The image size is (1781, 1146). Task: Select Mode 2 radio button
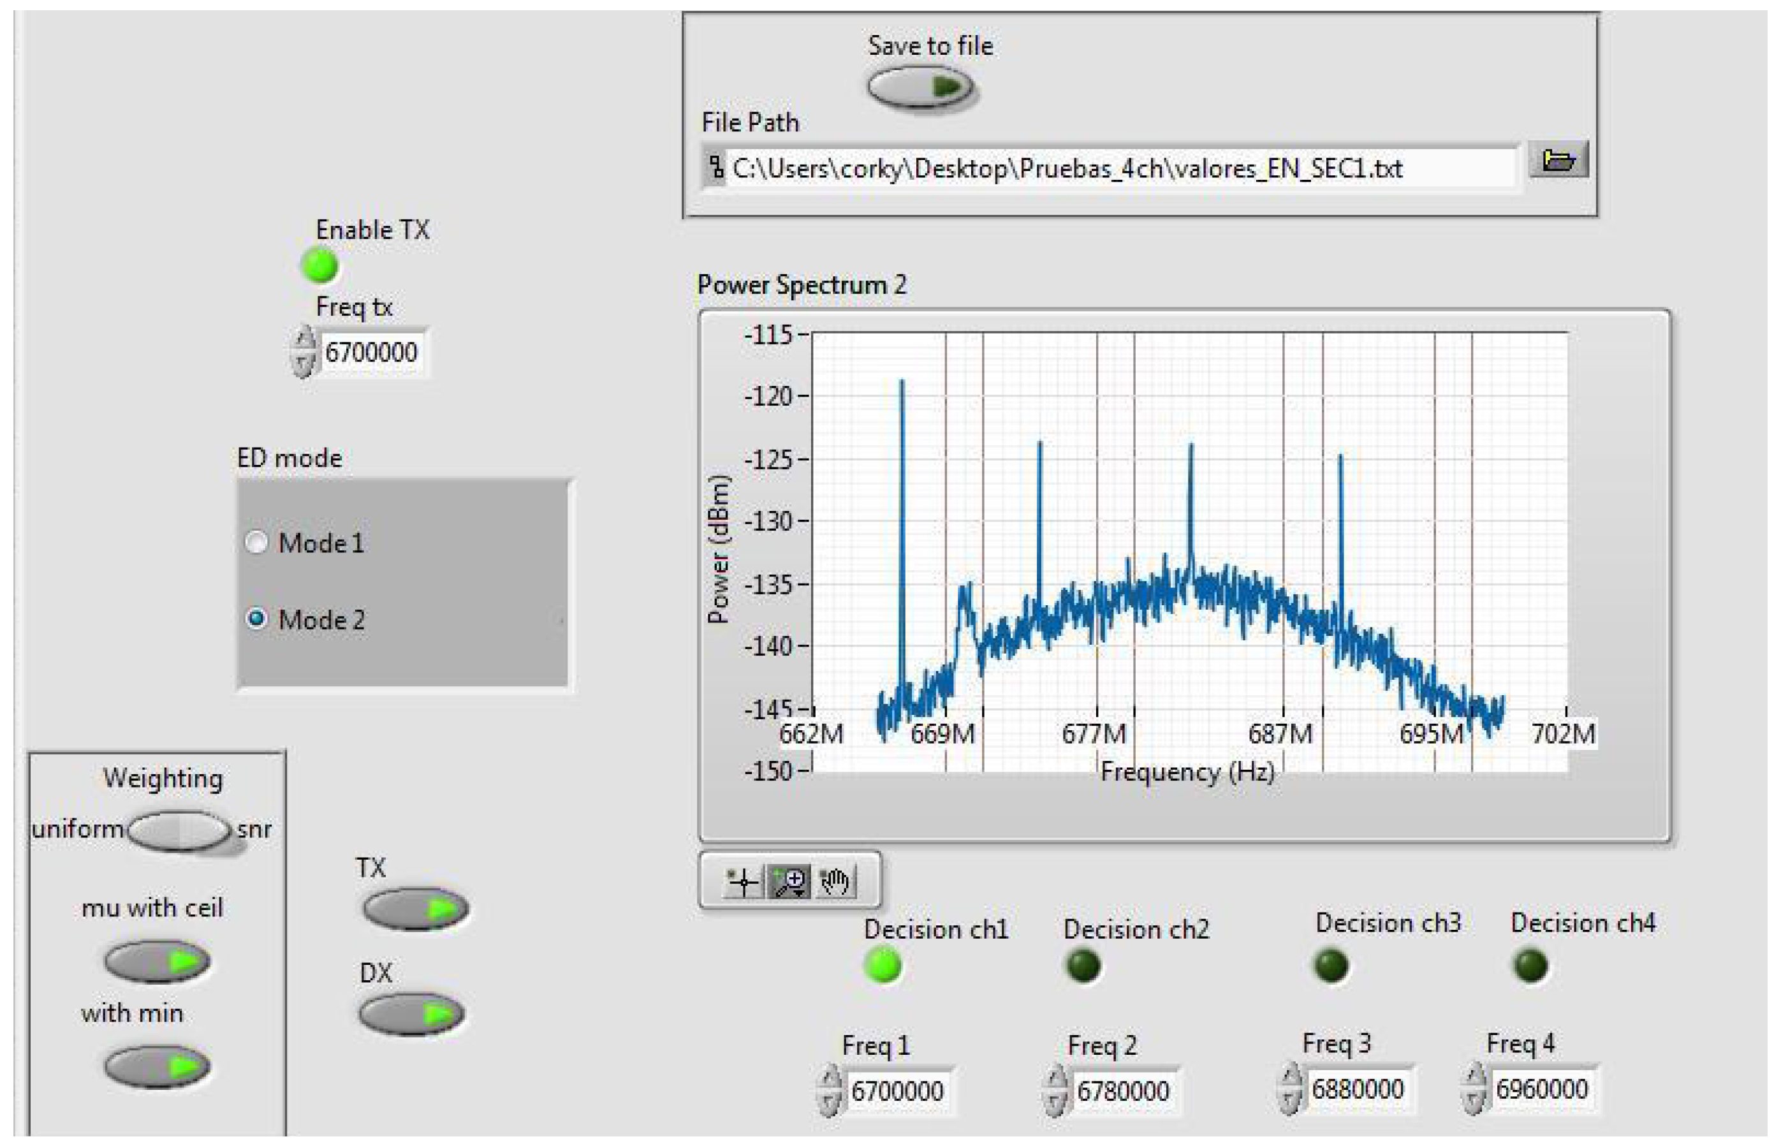[256, 619]
